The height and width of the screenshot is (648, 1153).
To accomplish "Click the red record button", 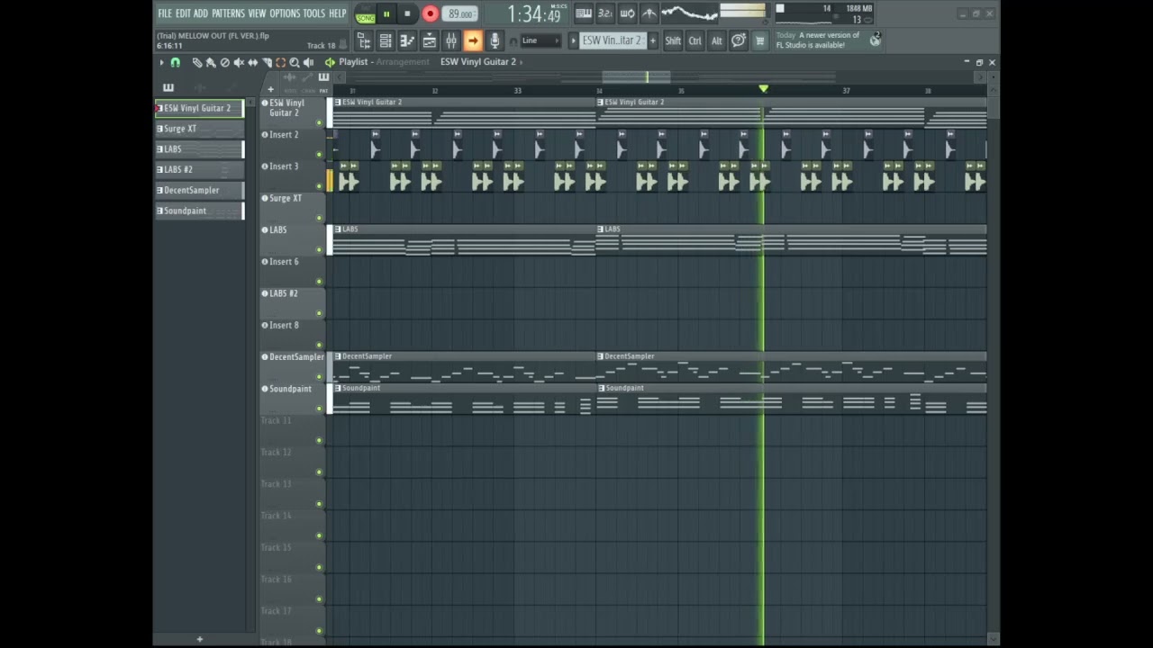I will tap(430, 13).
